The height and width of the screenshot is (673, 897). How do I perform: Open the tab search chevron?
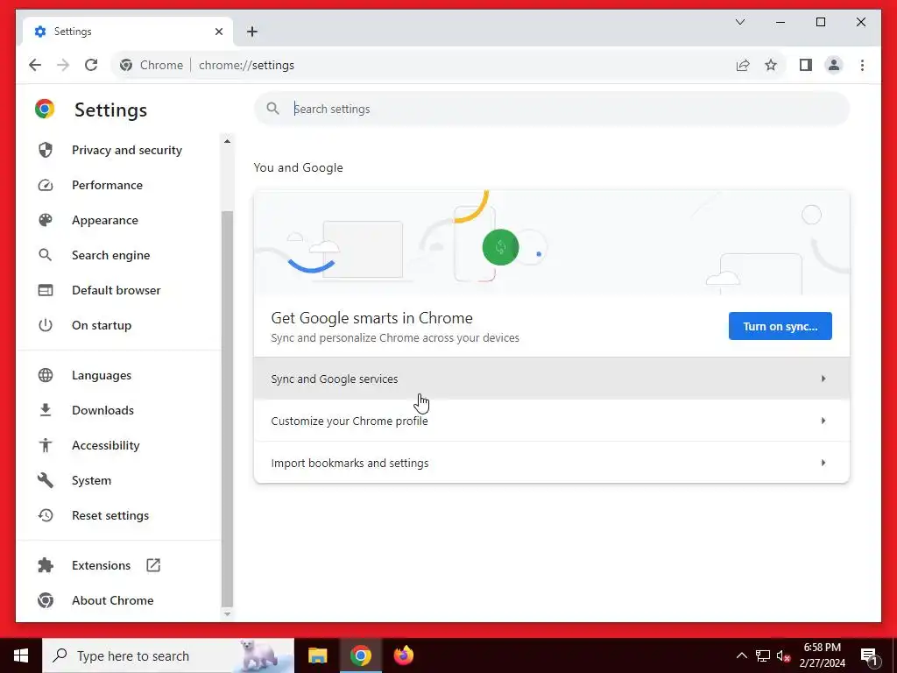(x=740, y=22)
